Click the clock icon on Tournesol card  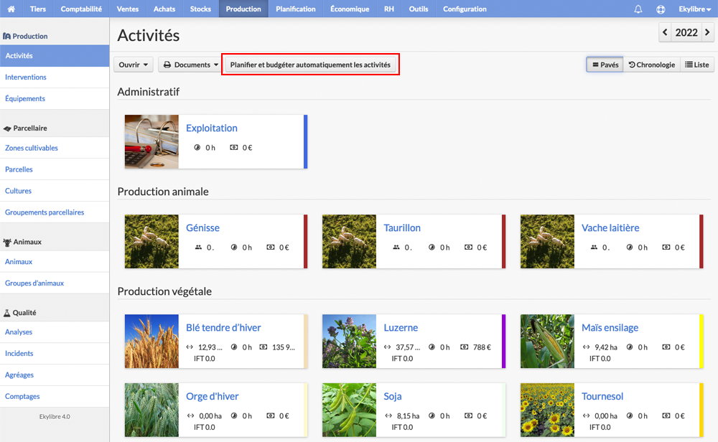tap(630, 415)
